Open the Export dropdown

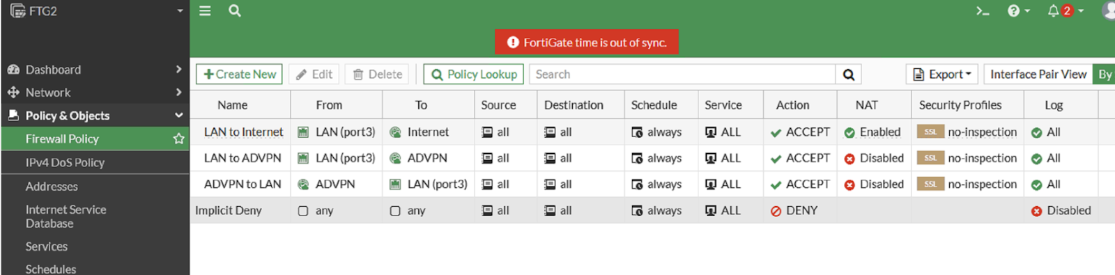(x=942, y=74)
